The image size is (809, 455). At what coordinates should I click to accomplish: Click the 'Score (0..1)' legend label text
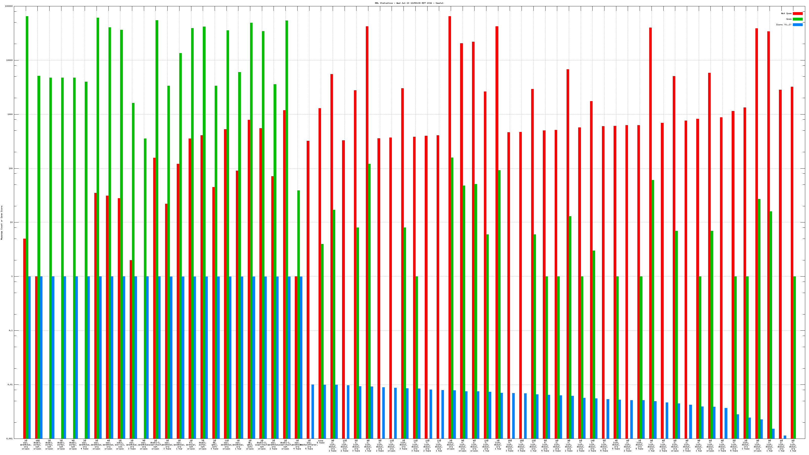pyautogui.click(x=783, y=25)
